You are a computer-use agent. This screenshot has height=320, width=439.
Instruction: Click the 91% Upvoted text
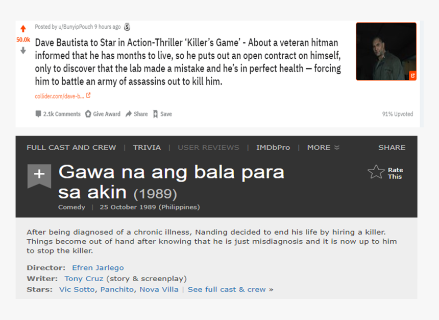pos(398,114)
